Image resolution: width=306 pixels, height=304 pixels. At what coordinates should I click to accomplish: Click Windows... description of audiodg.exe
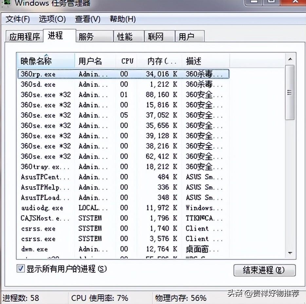[204, 208]
